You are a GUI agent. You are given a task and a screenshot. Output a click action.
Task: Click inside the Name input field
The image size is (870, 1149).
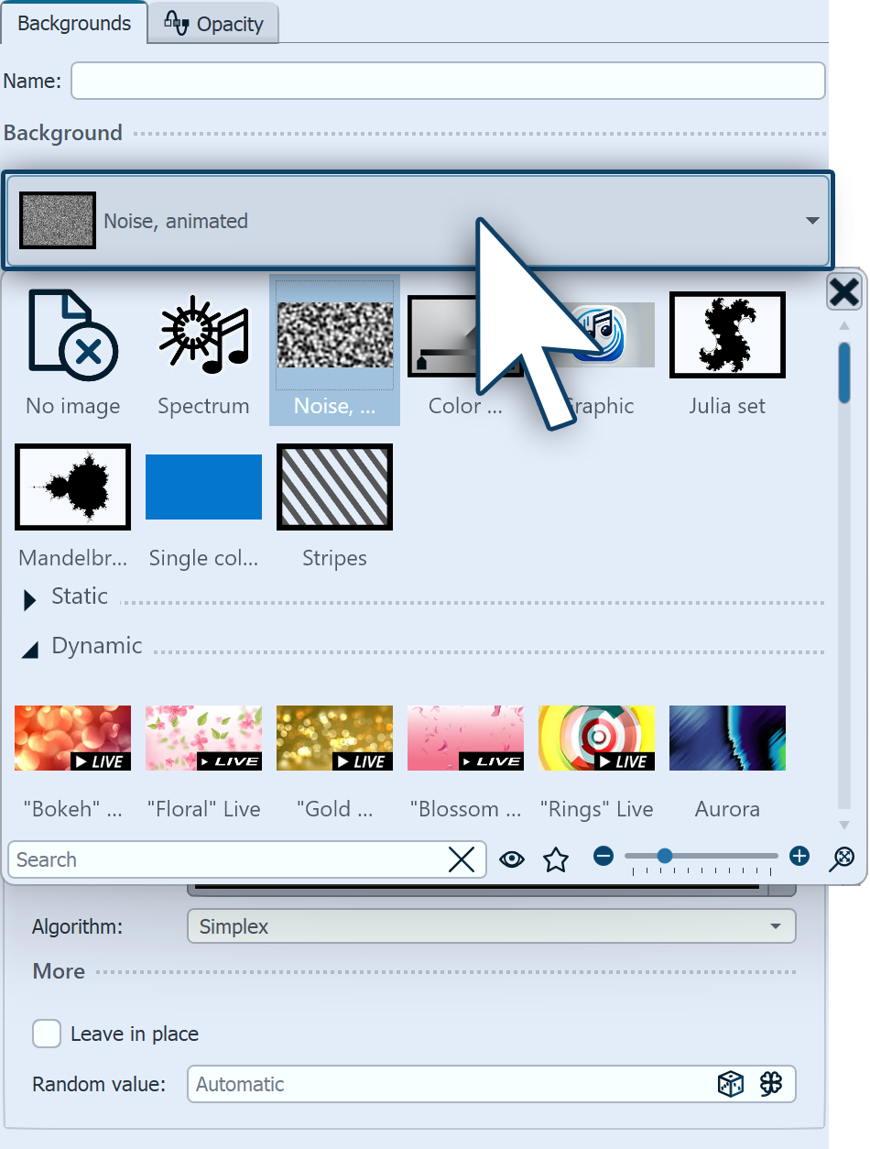(449, 81)
